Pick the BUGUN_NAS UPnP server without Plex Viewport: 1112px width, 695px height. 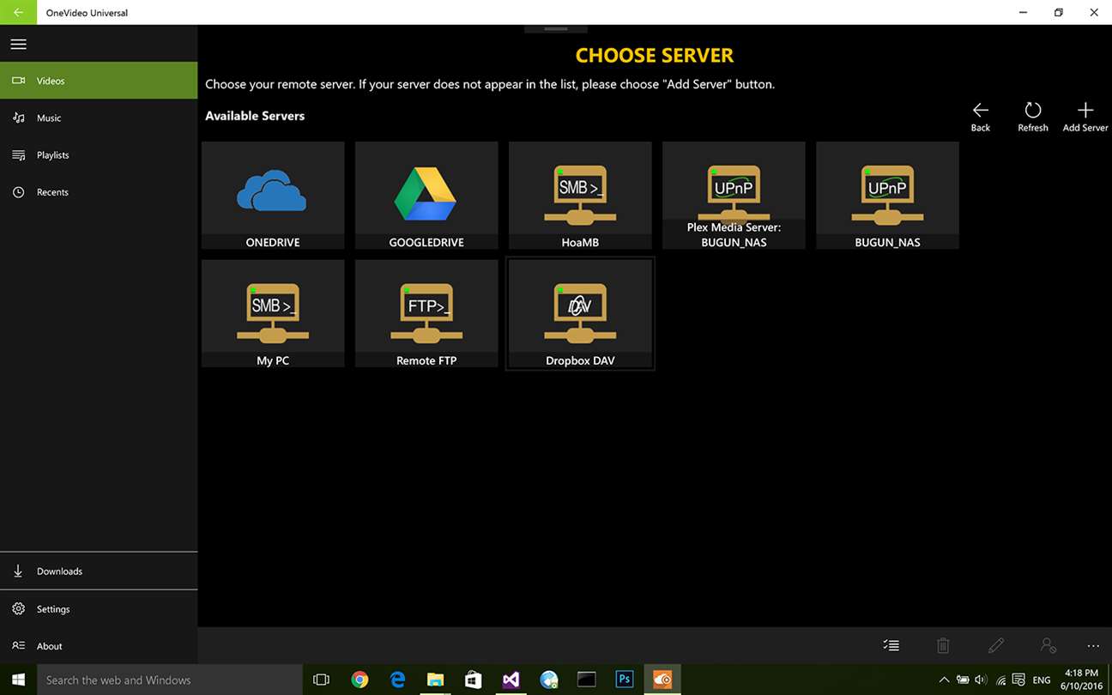[887, 196]
